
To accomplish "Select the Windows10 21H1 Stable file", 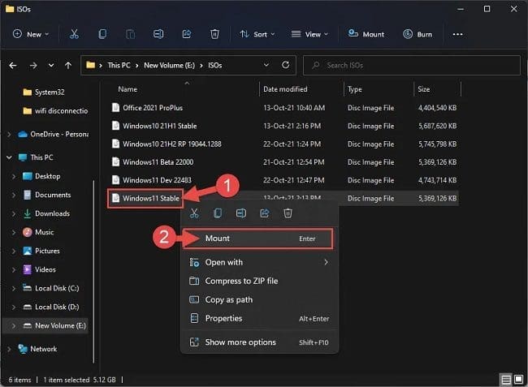I will (159, 126).
